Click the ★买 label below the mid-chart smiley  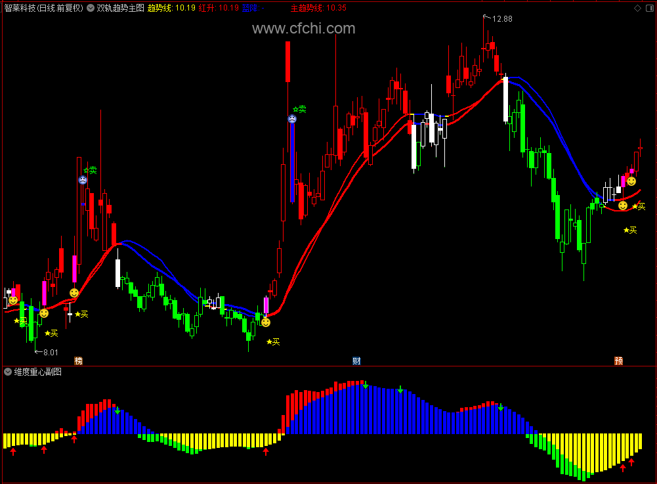tap(273, 341)
